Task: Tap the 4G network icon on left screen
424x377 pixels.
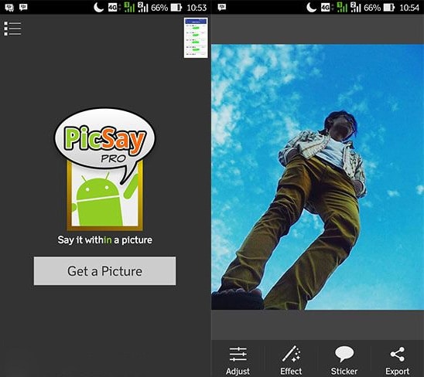Action: pos(114,7)
